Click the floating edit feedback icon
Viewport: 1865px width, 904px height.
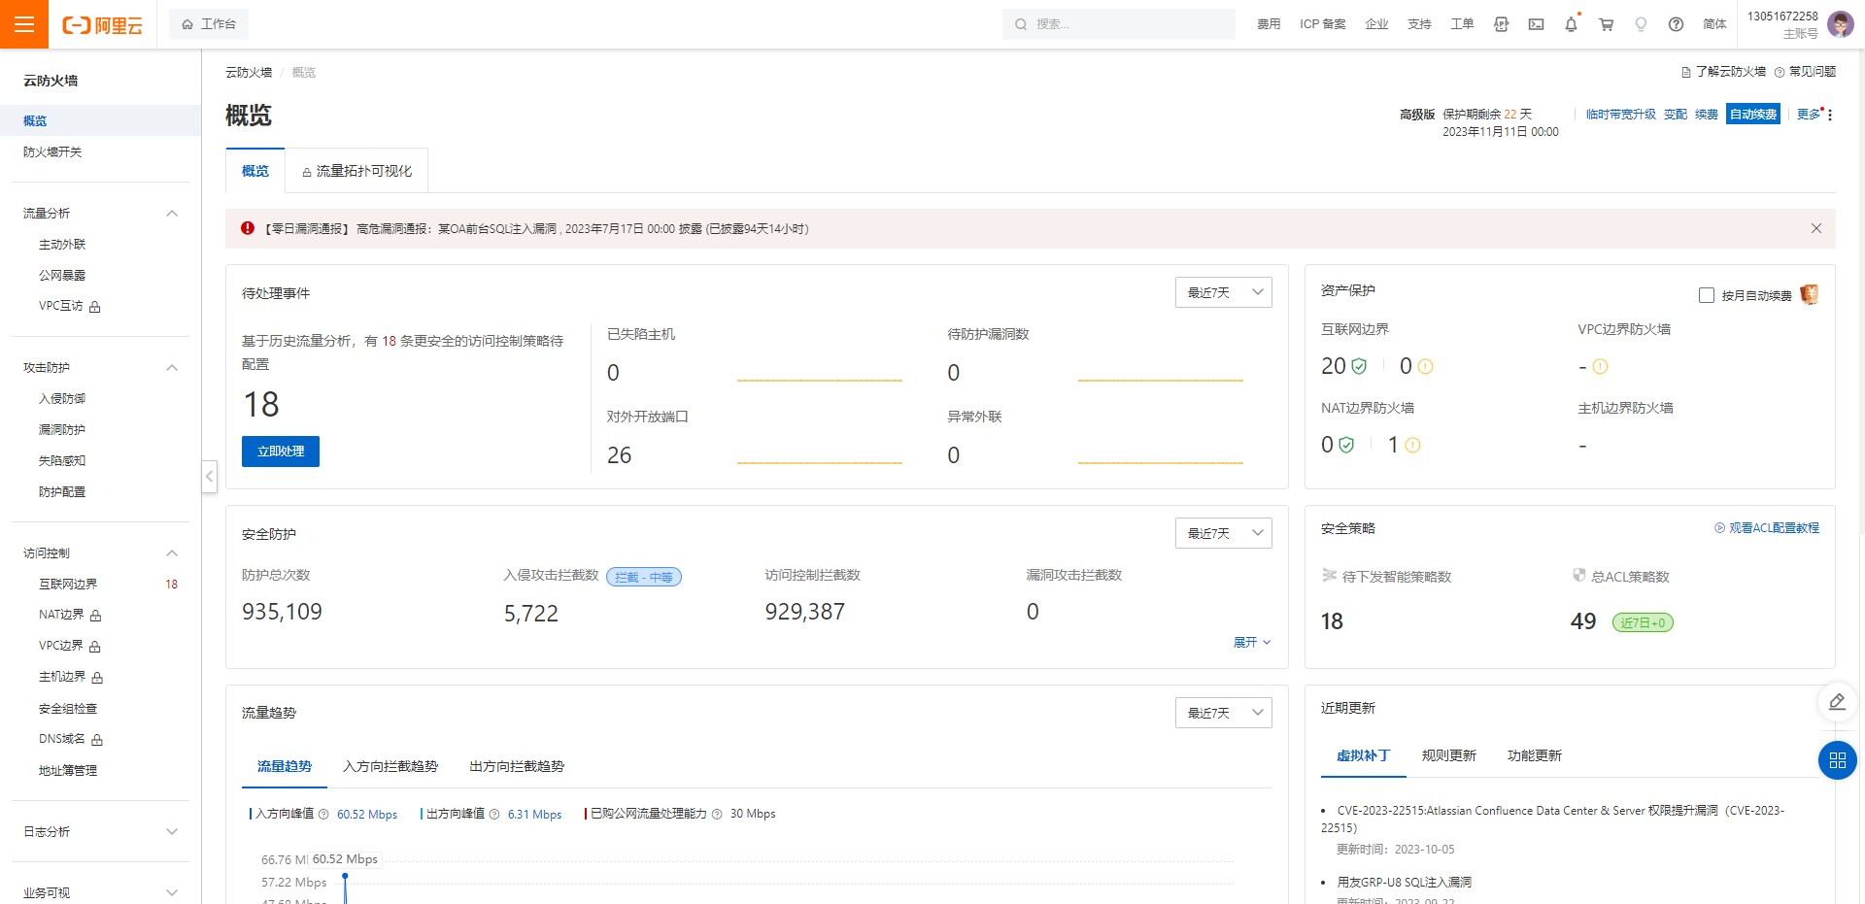[x=1837, y=702]
